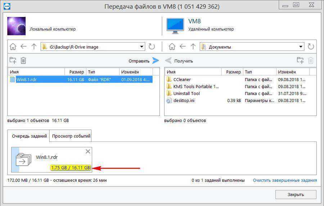Go to remote home folder icon
The image size is (324, 206).
pyautogui.click(x=172, y=46)
